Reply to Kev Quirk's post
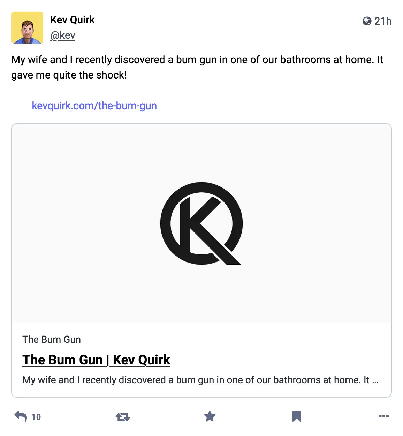This screenshot has height=436, width=403. [21, 416]
